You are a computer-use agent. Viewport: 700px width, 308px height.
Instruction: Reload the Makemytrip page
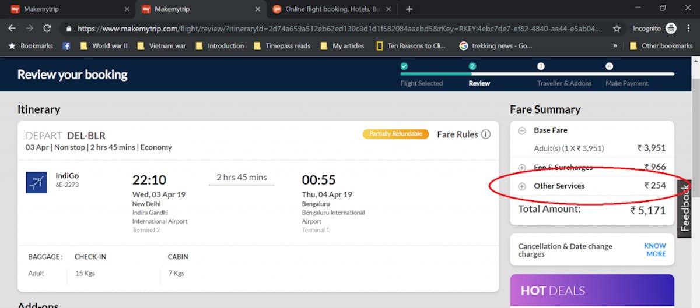[x=47, y=28]
